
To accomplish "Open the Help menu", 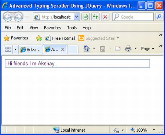I will coord(87,28).
